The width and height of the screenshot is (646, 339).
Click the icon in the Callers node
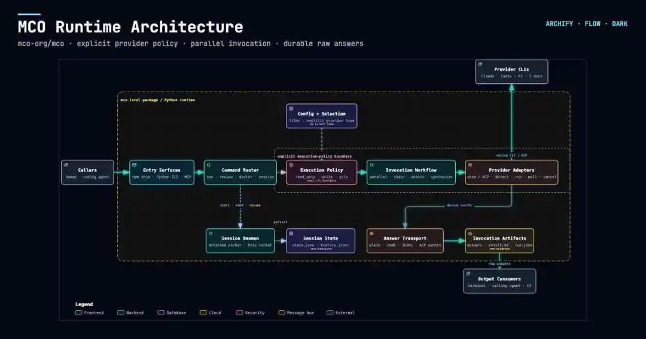[66, 165]
